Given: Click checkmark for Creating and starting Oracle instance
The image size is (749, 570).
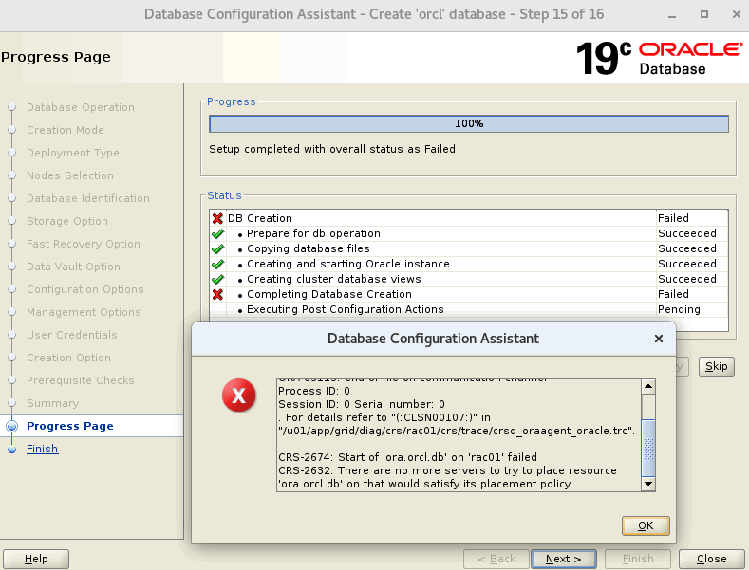Looking at the screenshot, I should point(217,265).
